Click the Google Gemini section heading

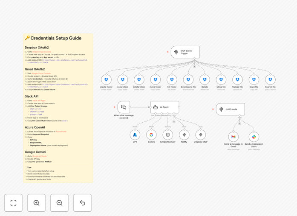[35, 152]
